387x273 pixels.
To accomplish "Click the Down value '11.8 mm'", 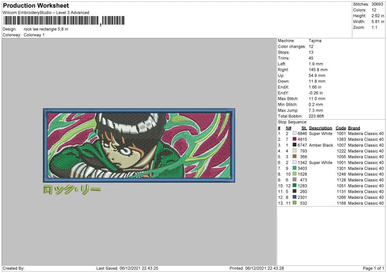I will 317,81.
